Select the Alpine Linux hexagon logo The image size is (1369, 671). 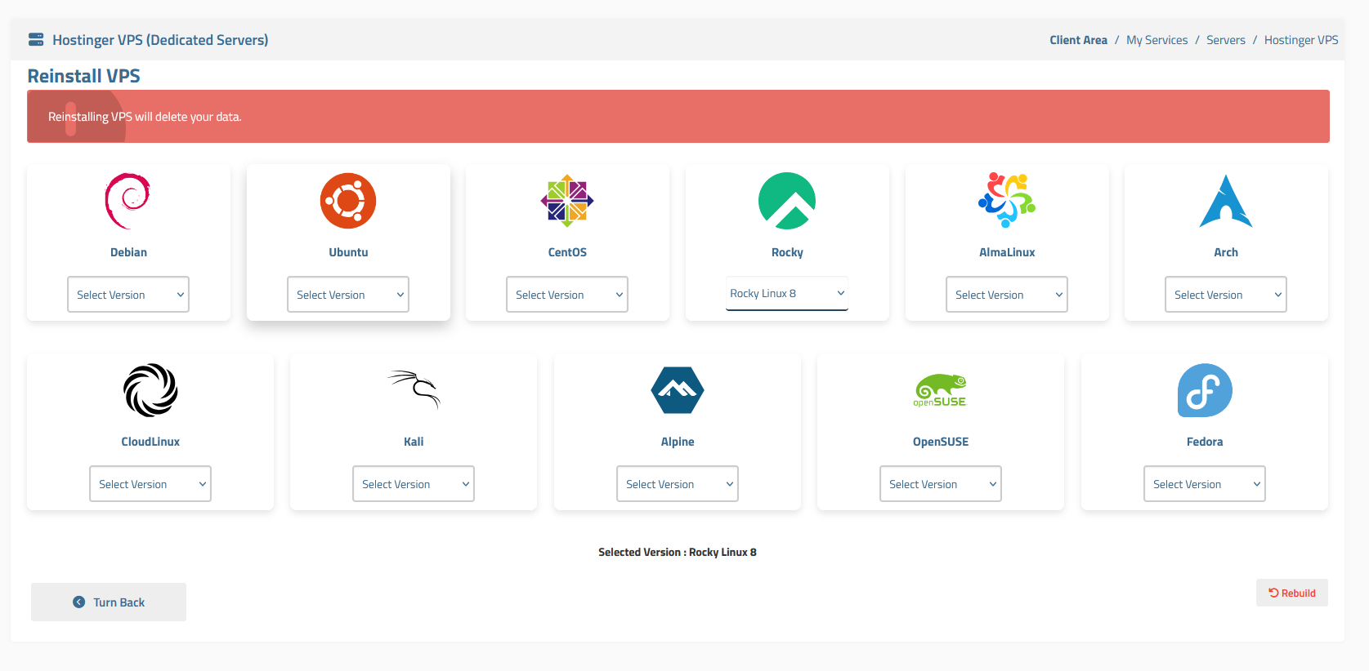tap(678, 390)
